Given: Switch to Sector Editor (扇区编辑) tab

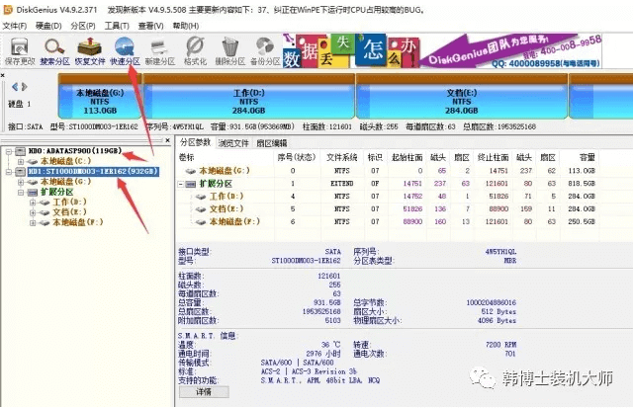Looking at the screenshot, I should tap(272, 143).
